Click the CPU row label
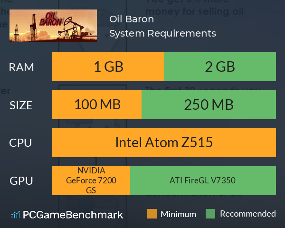285x228 pixels. click(20, 142)
